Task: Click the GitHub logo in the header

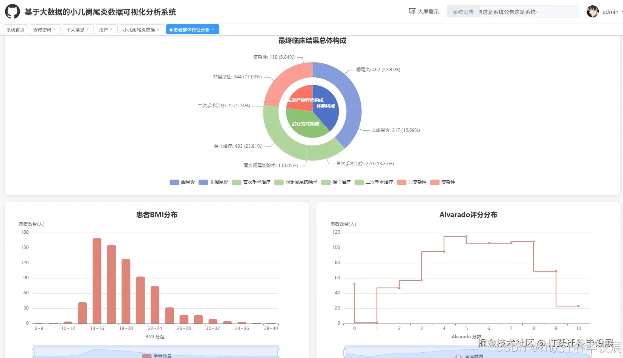Action: [x=12, y=11]
